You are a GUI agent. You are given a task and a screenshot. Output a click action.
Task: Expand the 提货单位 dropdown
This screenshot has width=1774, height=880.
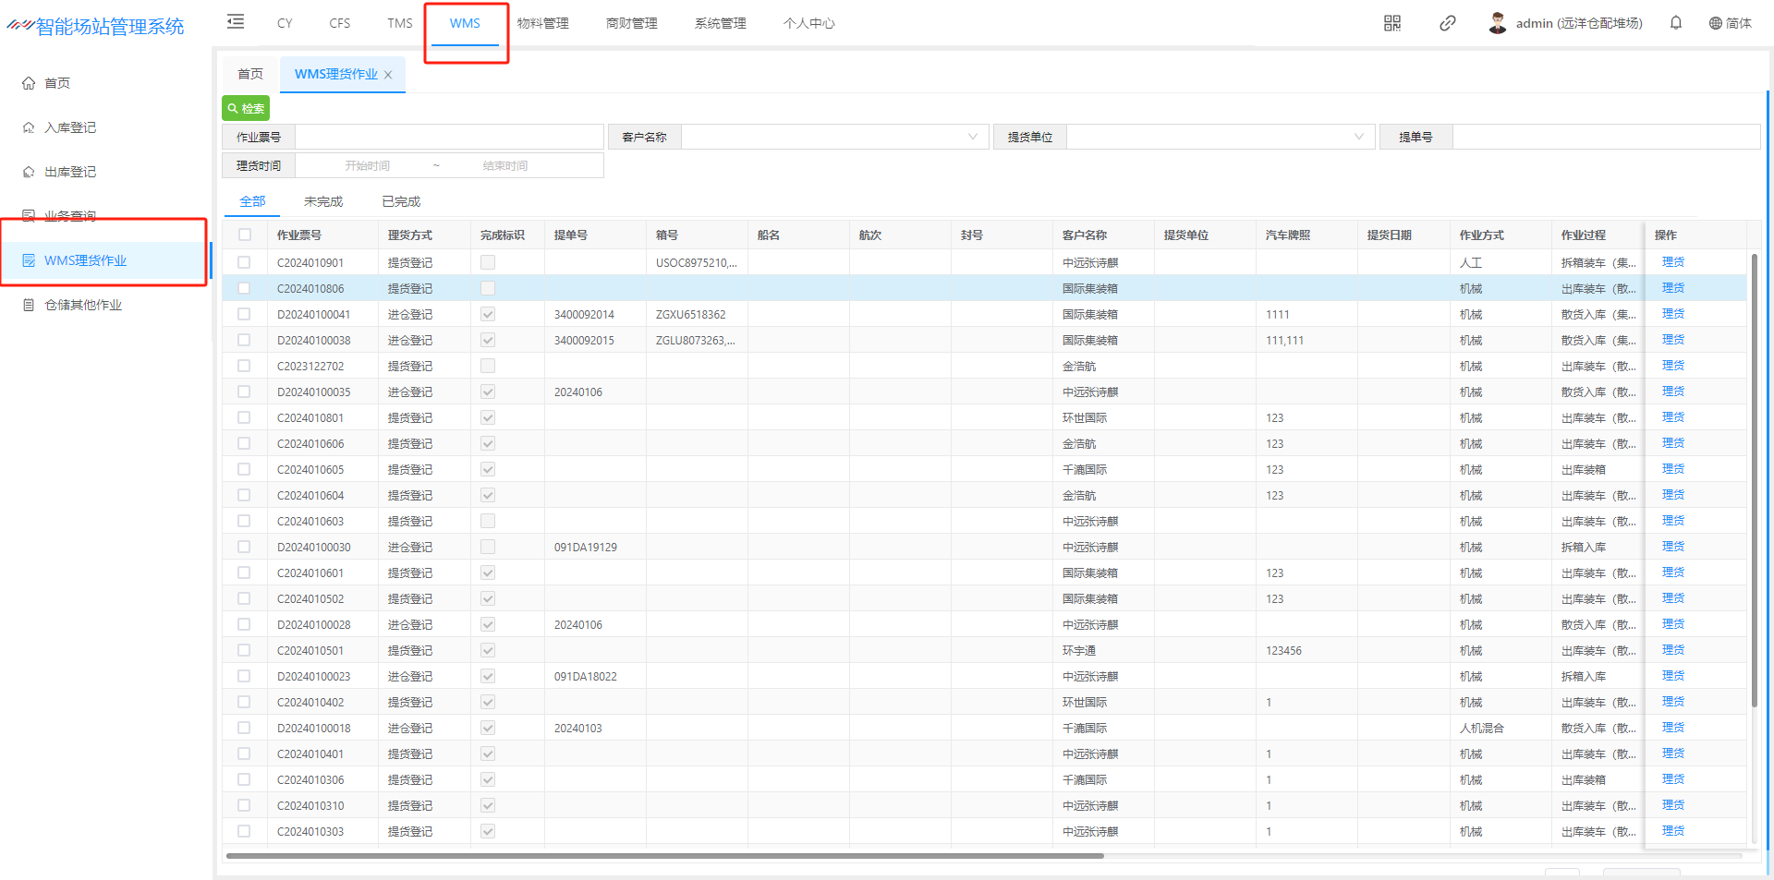pyautogui.click(x=1358, y=138)
